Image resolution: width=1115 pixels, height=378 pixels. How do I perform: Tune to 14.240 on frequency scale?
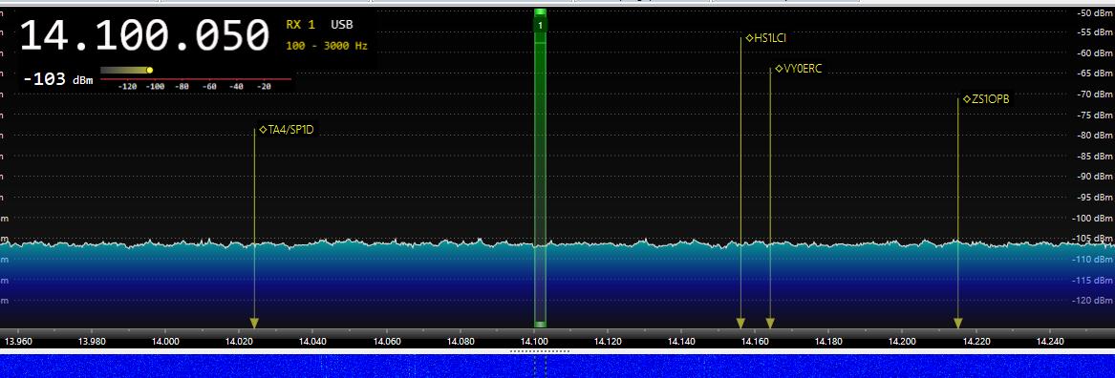(1051, 342)
